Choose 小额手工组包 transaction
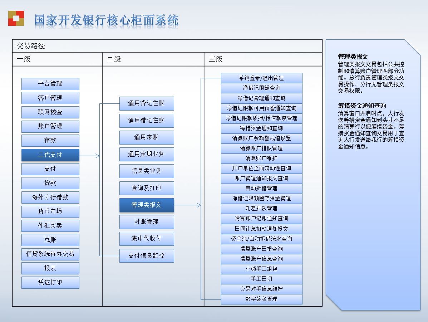This screenshot has height=322, width=428. tap(261, 269)
